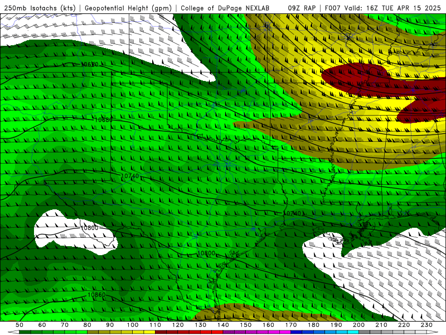Click the 70 tick label on the color scale
This screenshot has width=446, height=335.
(65, 325)
